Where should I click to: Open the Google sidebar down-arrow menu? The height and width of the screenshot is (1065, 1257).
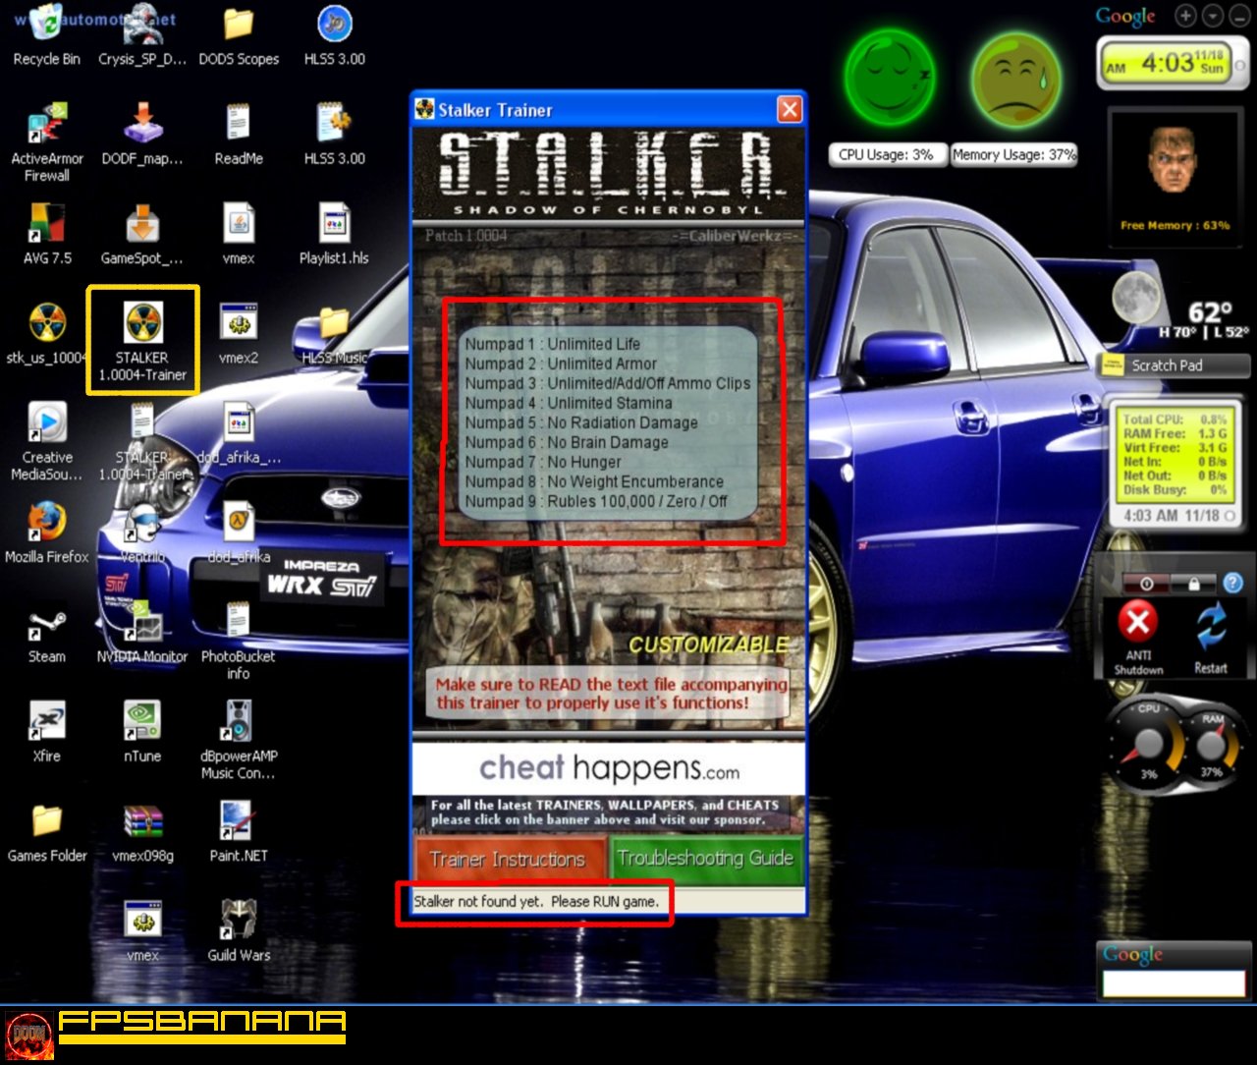(x=1213, y=16)
